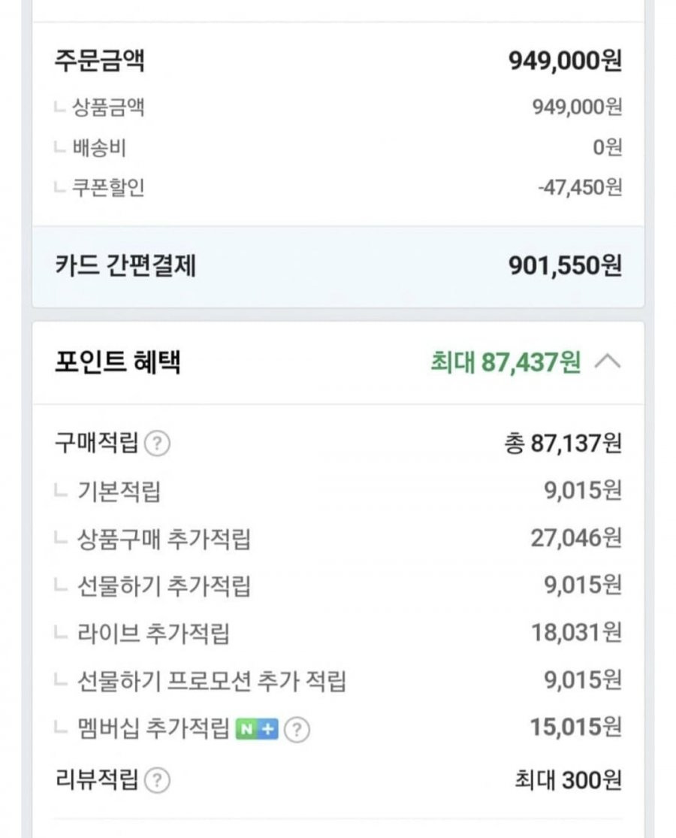Tap the 총 87,137원 purchase points
The image size is (676, 838).
(x=563, y=443)
